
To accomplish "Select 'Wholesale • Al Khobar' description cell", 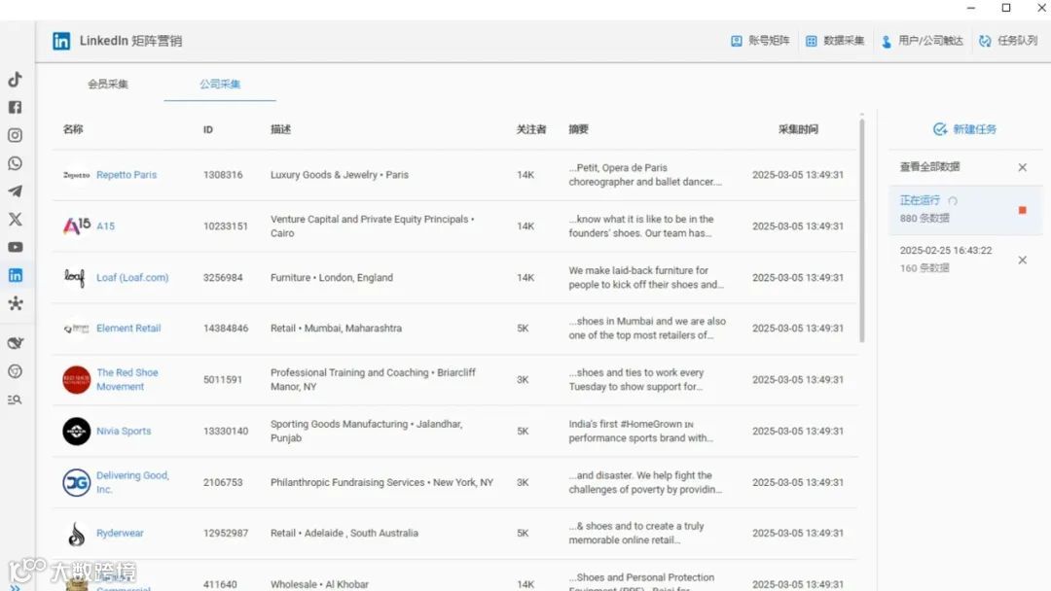I will tap(320, 584).
